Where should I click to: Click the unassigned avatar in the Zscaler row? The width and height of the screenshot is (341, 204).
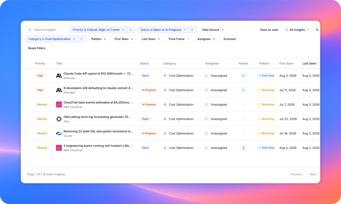click(x=206, y=133)
